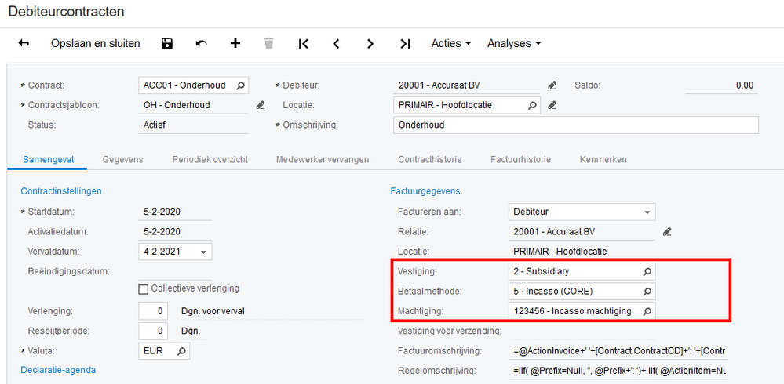Go to next record arrow
Screen dimensions: 784x384
click(x=370, y=44)
